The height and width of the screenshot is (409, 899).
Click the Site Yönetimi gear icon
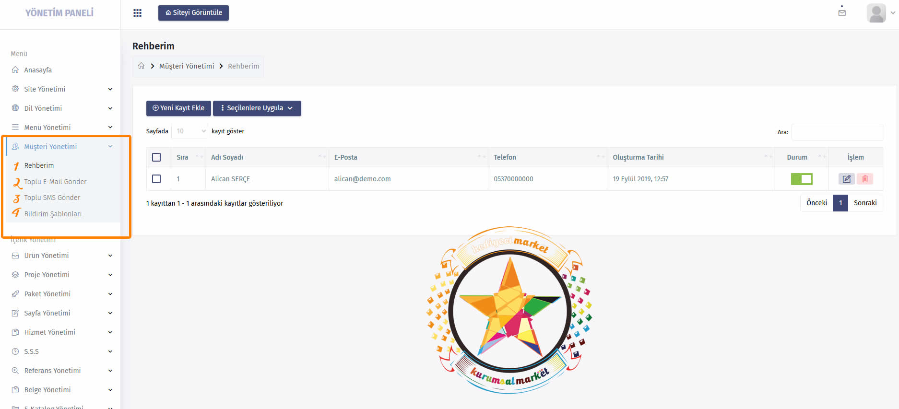(x=15, y=89)
